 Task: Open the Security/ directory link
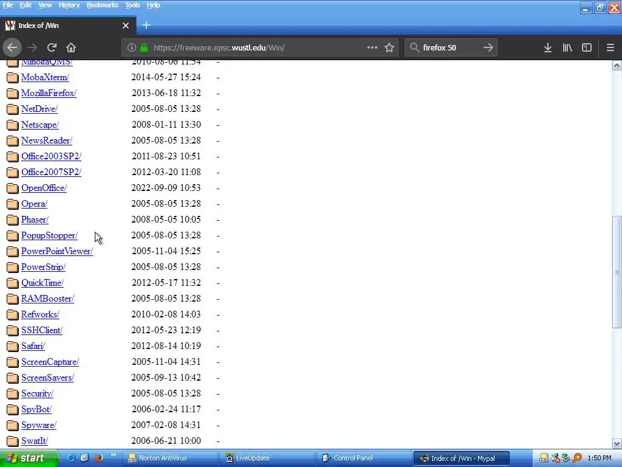37,393
